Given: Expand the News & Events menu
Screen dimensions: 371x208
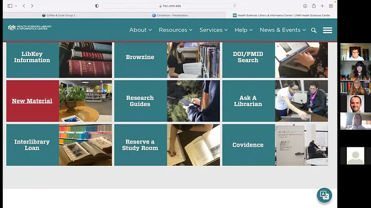Looking at the screenshot, I should click(x=283, y=30).
